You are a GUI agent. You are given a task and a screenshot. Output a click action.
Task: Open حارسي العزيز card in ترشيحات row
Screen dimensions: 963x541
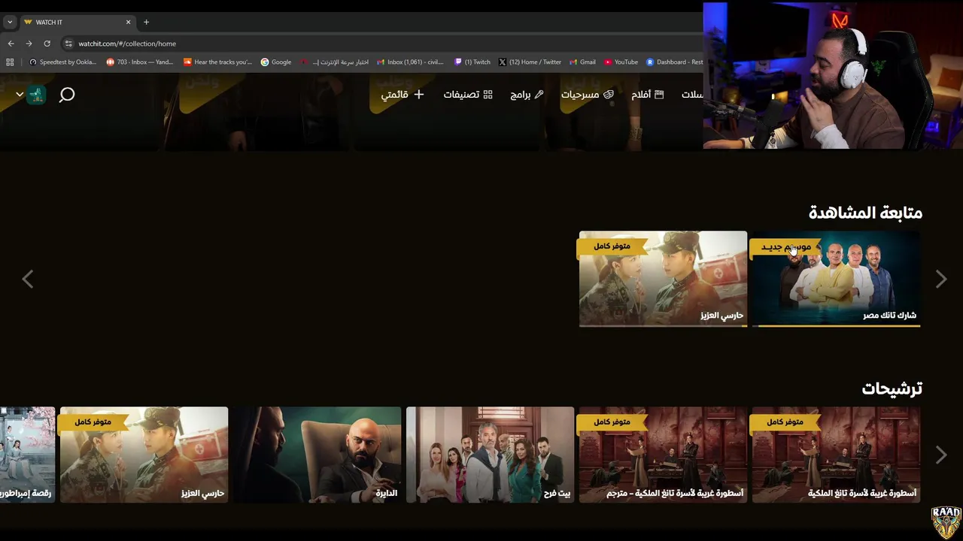click(x=144, y=455)
